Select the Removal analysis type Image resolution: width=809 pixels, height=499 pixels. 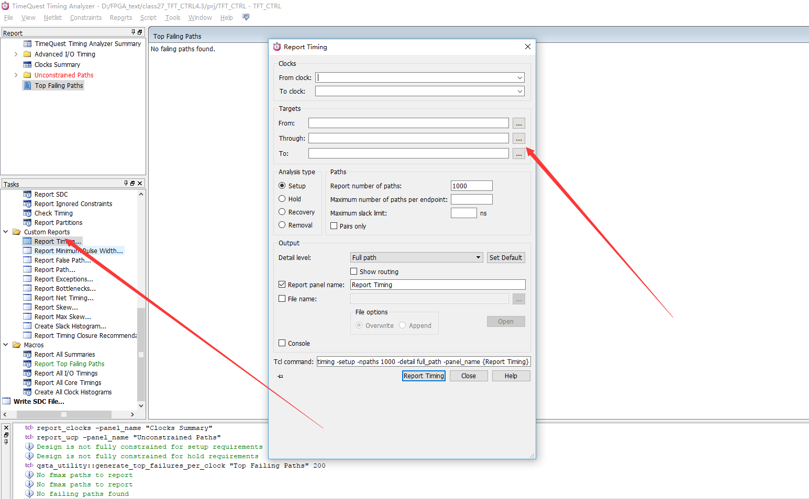pyautogui.click(x=282, y=225)
